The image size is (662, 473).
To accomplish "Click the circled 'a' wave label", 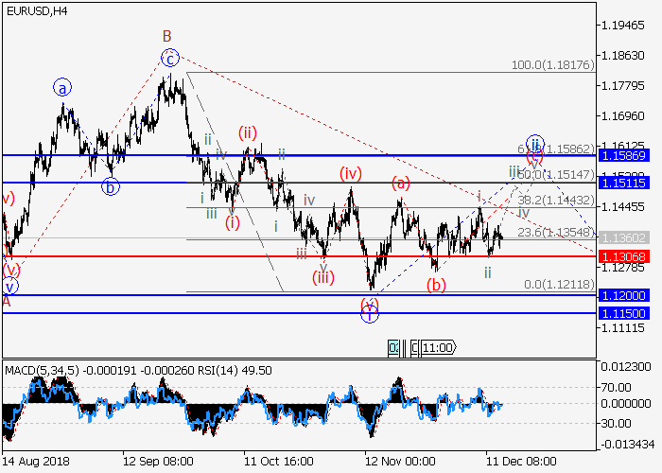I will (62, 89).
